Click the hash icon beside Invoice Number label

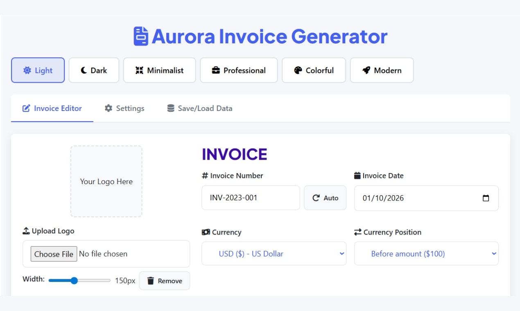(x=205, y=175)
